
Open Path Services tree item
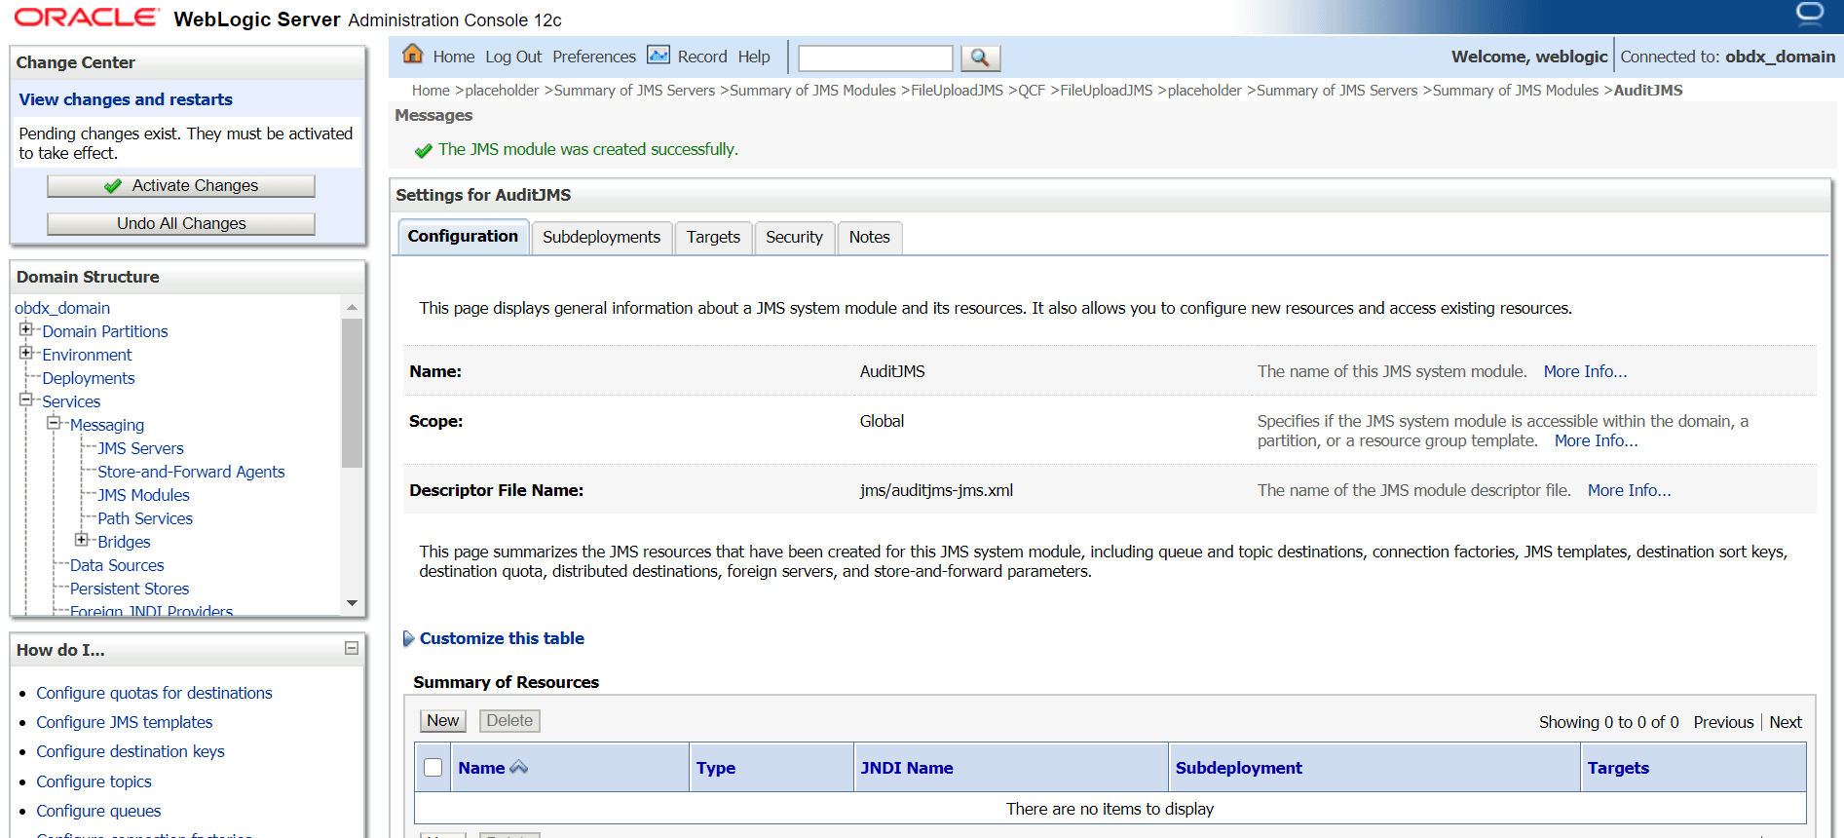[145, 518]
